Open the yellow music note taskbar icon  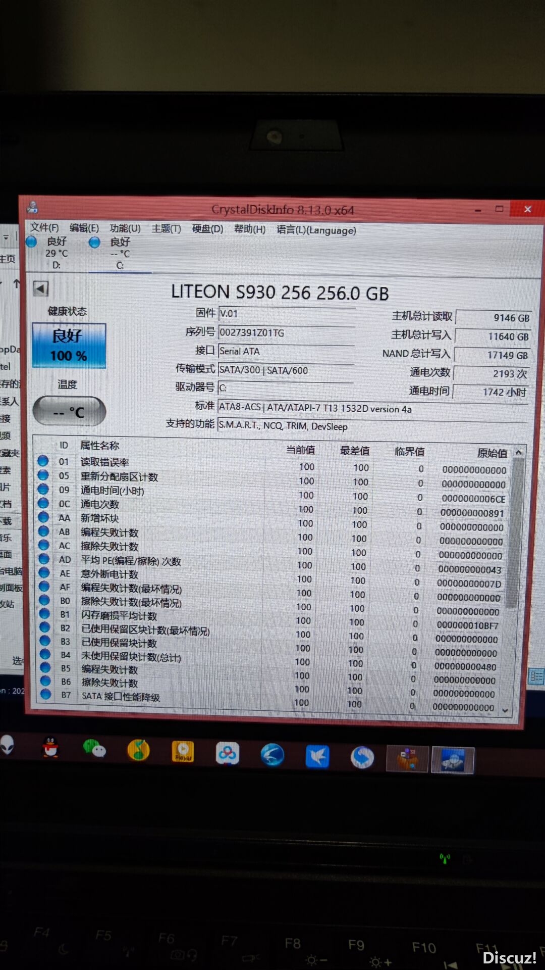pos(139,750)
